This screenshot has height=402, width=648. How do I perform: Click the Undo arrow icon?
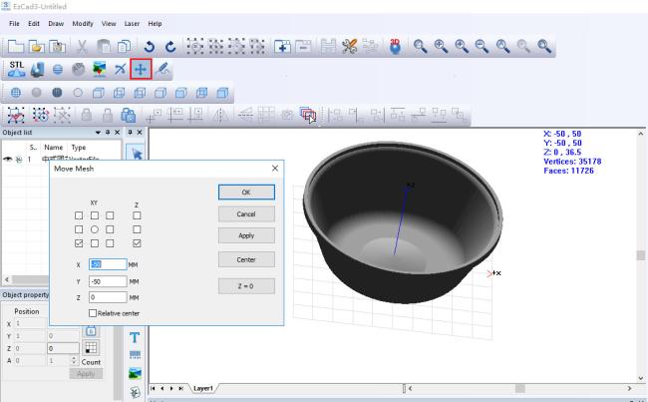[x=150, y=46]
